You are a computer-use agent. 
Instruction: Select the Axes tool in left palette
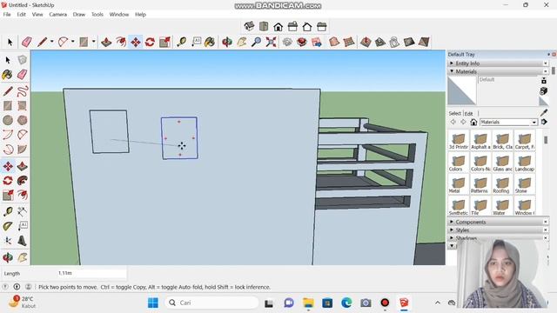click(x=8, y=241)
